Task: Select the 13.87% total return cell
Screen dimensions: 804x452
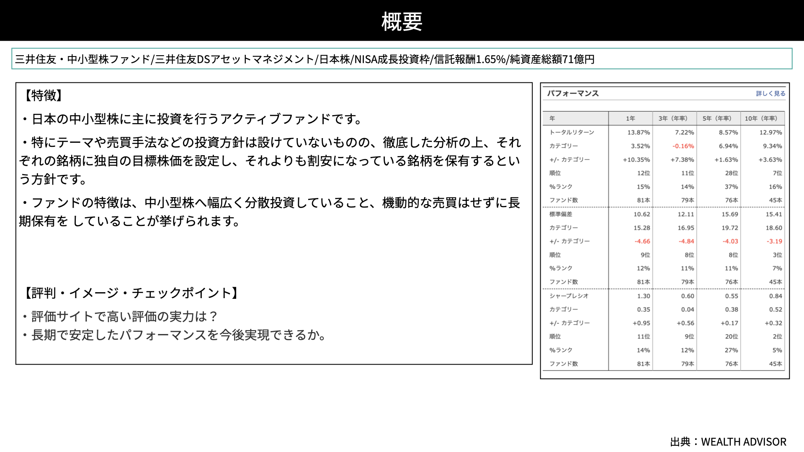Action: [x=639, y=132]
